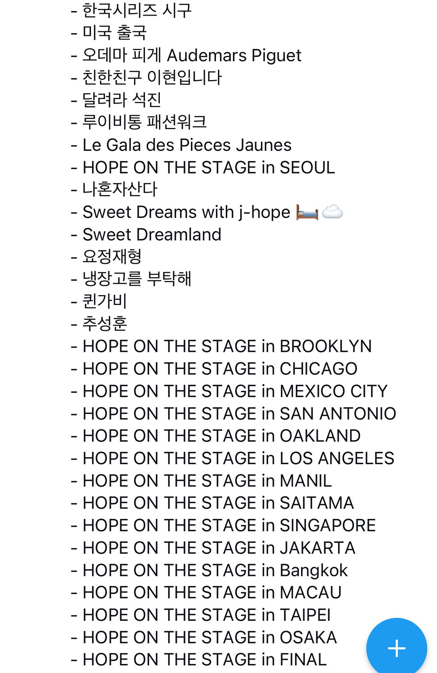Click the bed emoji after j-hope
This screenshot has width=437, height=673.
[x=307, y=212]
